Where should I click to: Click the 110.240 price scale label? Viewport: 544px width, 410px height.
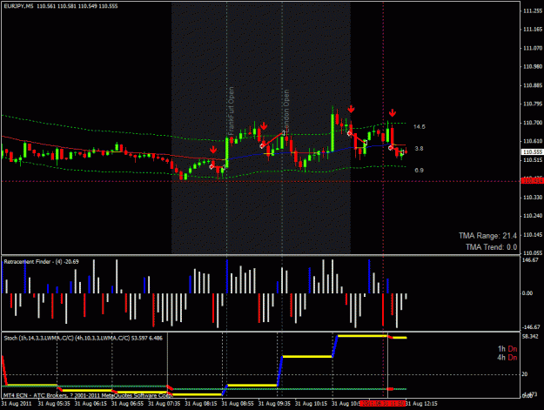click(533, 216)
